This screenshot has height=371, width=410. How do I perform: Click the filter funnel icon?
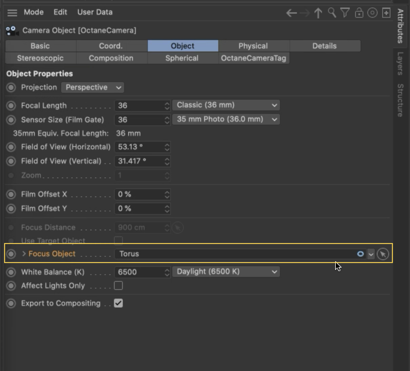point(345,13)
